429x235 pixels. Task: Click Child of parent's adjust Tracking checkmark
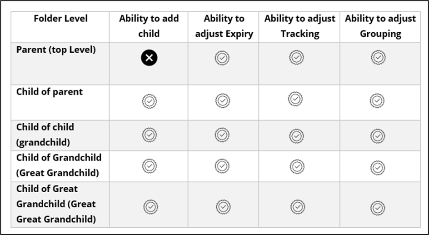295,98
